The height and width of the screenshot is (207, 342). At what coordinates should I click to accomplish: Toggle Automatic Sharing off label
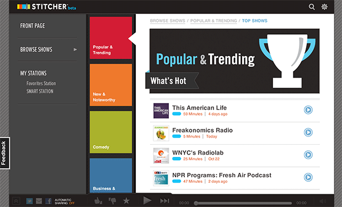(x=65, y=201)
